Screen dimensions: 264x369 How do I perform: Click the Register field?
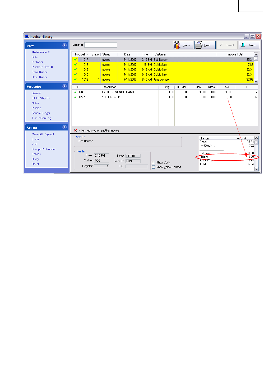[102, 166]
